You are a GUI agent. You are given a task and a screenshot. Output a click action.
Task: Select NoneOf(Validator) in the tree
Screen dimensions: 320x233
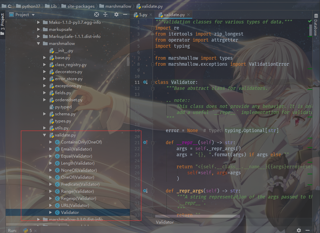click(x=79, y=170)
